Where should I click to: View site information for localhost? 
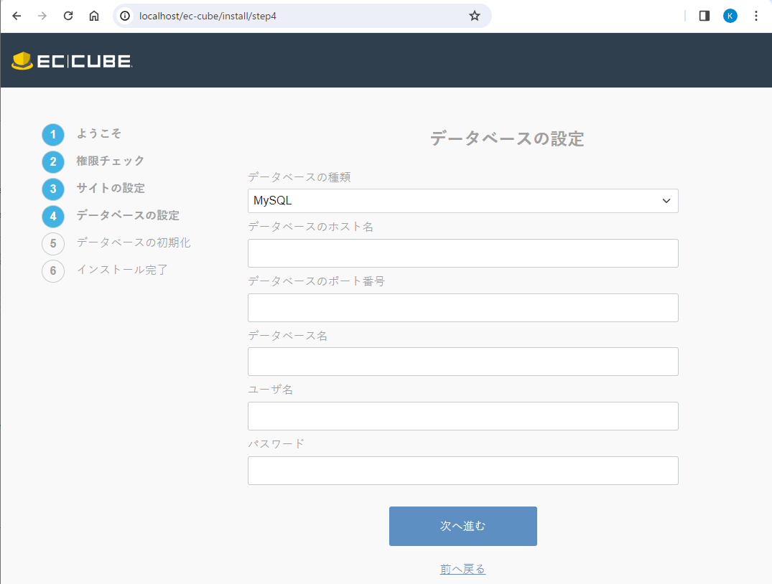(126, 16)
